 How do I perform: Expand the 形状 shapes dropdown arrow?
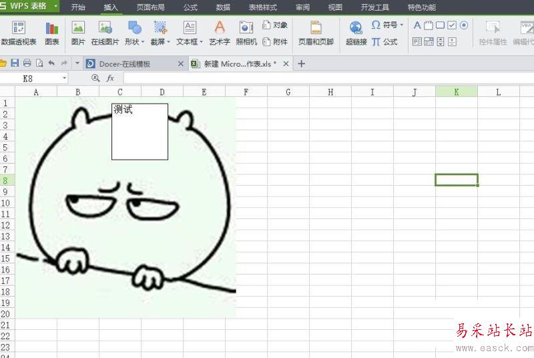[x=143, y=42]
